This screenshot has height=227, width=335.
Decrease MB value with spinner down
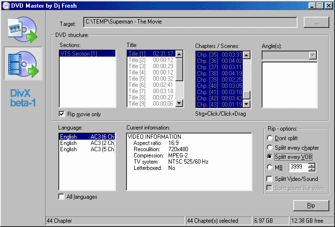pos(312,169)
